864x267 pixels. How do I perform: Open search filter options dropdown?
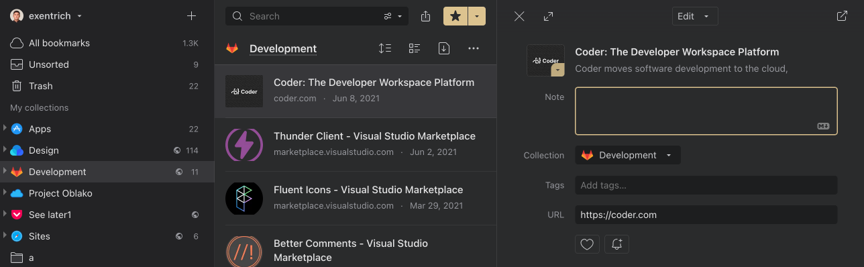coord(392,16)
